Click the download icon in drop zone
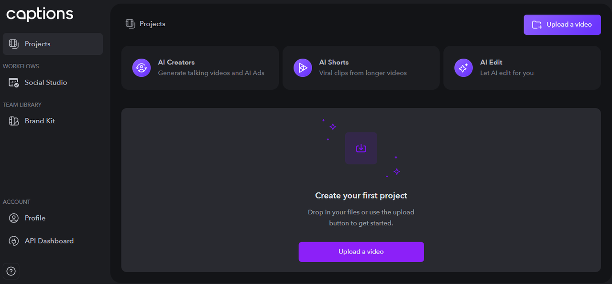612x284 pixels. tap(361, 148)
